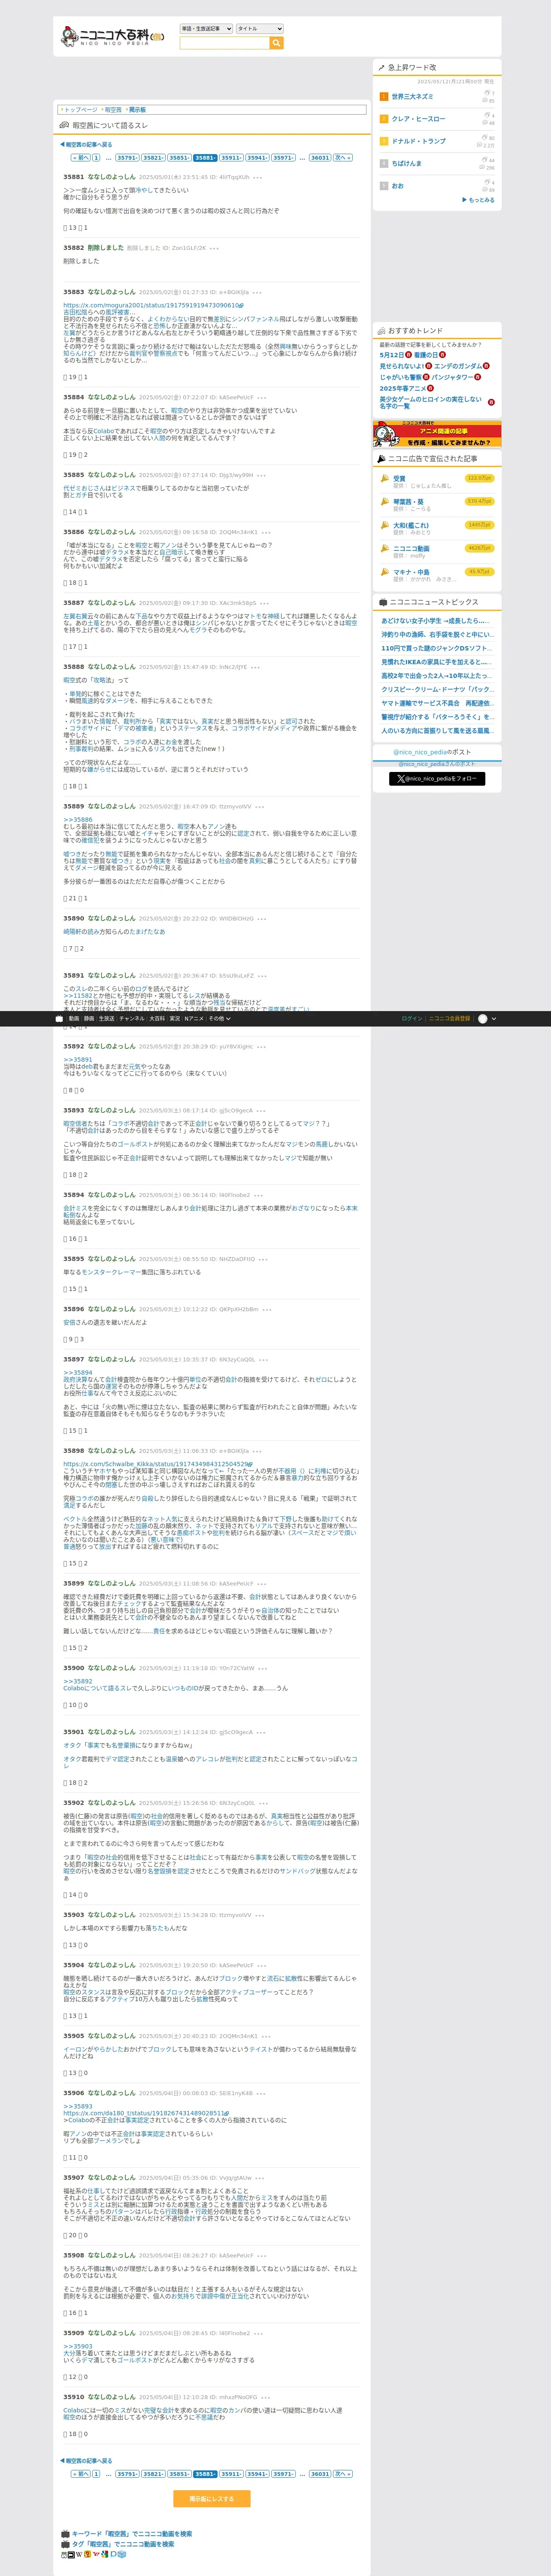
Task: Go to チャンネル in the black navigation bar
Action: coord(132,1018)
